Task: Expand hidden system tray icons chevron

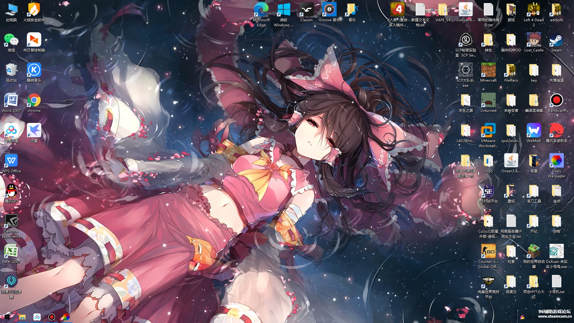Action: coord(515,317)
